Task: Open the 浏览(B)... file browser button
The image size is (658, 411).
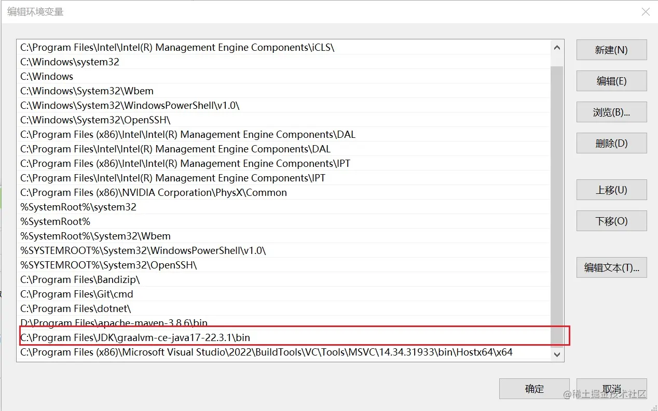Action: pos(611,112)
